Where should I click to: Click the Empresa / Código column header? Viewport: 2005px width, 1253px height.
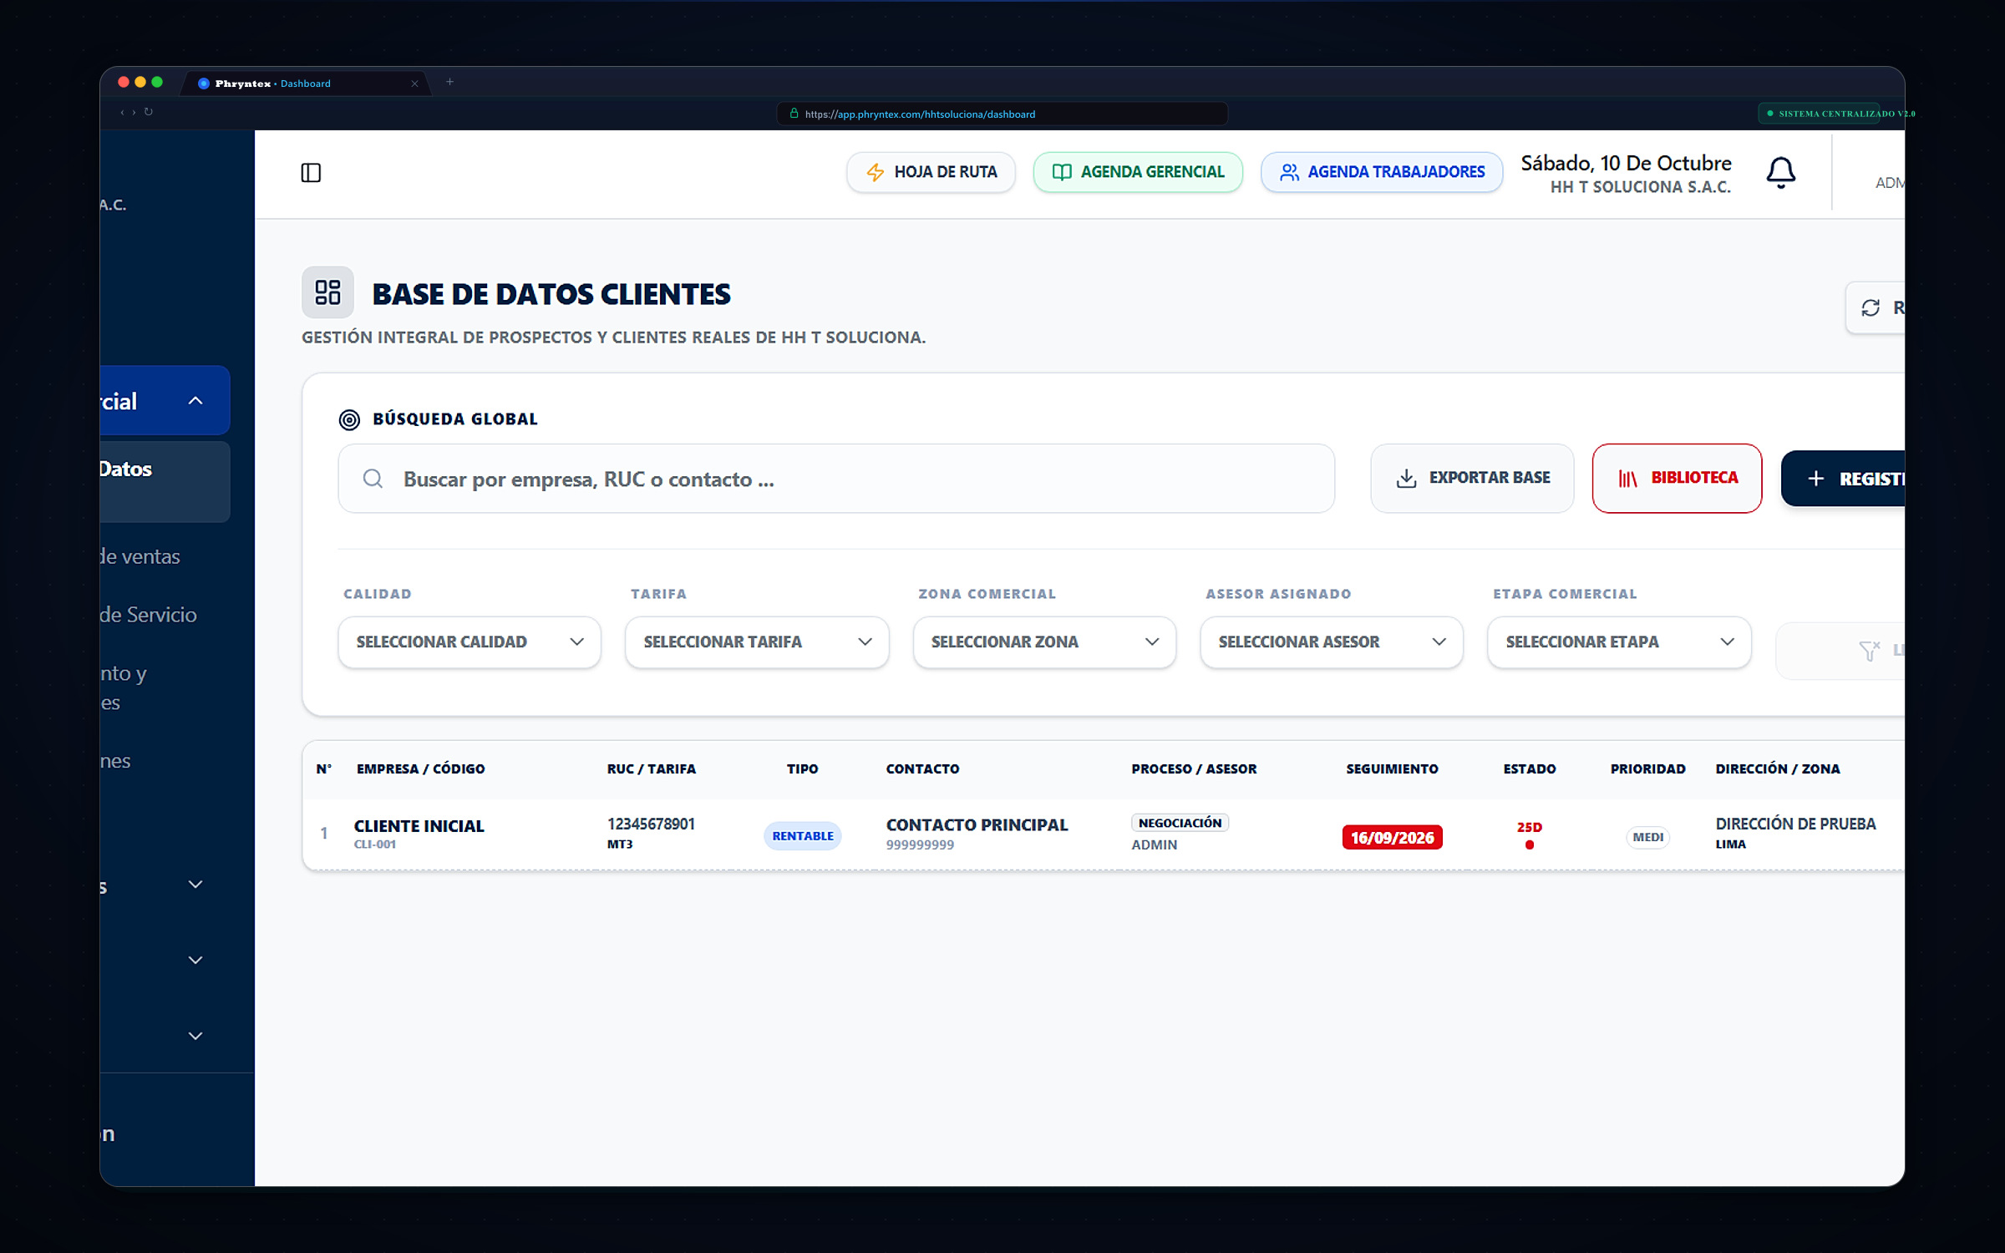(420, 769)
